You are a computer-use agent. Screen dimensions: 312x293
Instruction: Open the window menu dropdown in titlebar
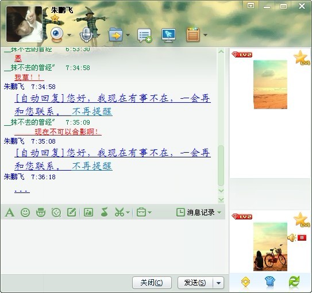point(251,6)
